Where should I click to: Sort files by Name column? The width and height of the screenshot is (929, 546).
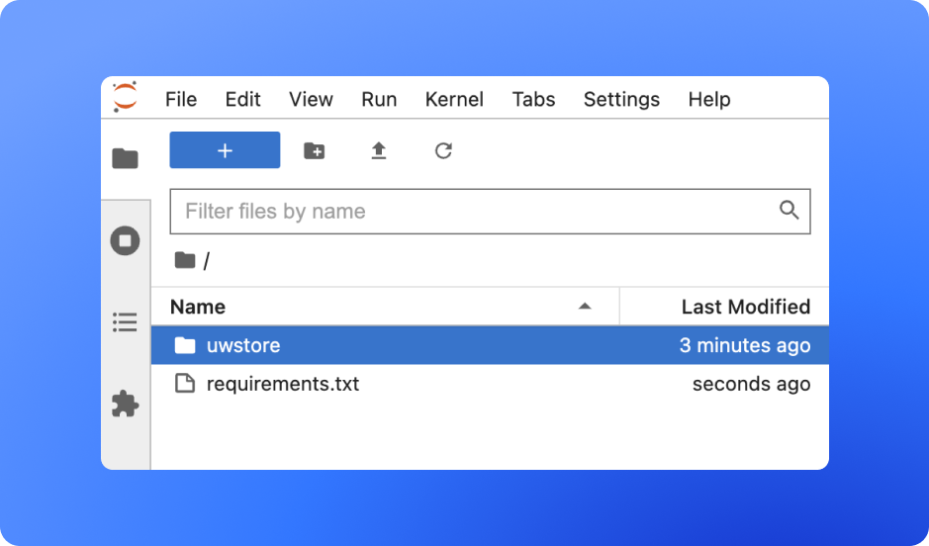[385, 307]
